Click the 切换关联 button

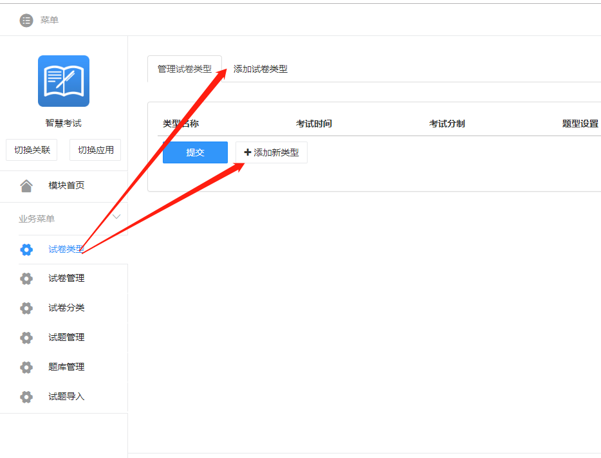click(32, 150)
